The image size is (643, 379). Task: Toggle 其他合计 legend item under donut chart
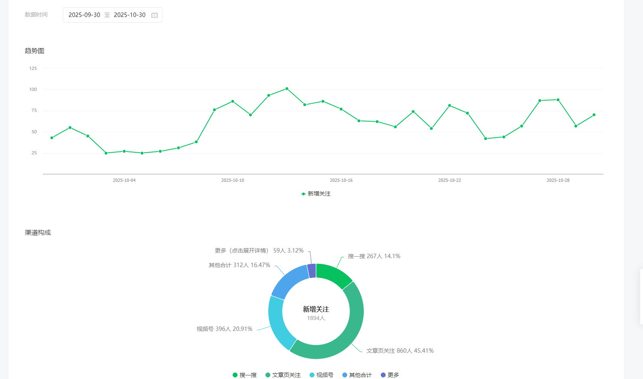click(x=357, y=375)
